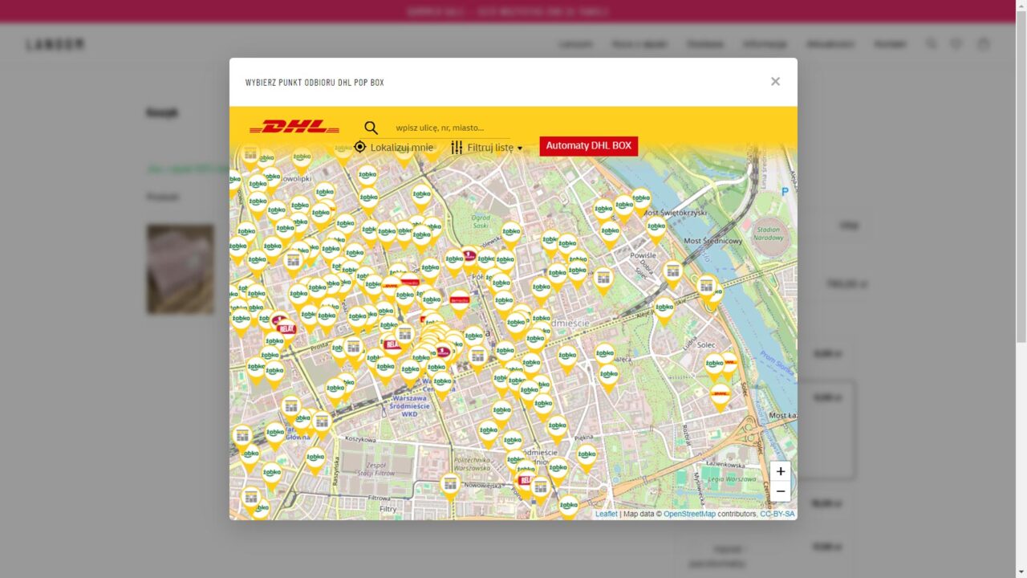Zoom in the map with the plus button

pyautogui.click(x=780, y=471)
